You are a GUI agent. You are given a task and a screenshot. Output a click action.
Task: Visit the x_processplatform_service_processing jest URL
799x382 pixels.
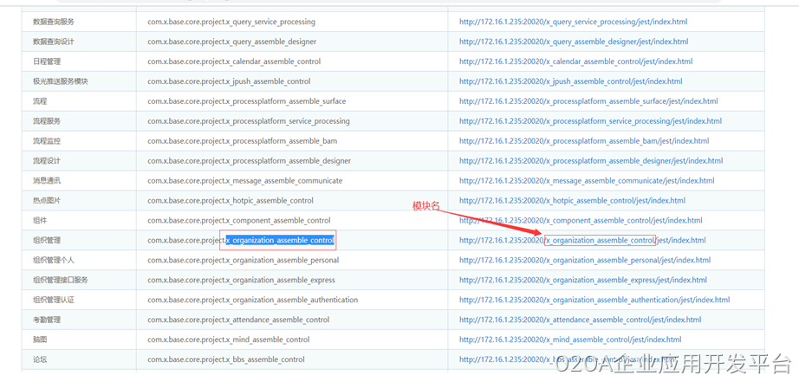tap(590, 121)
